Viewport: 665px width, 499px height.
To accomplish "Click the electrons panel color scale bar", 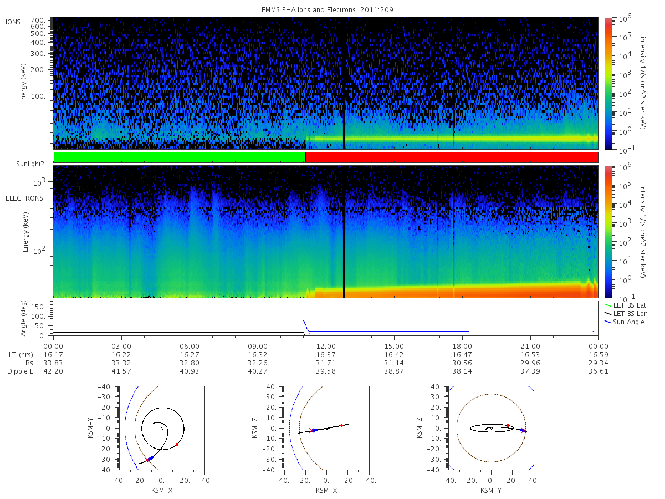I will click(608, 231).
